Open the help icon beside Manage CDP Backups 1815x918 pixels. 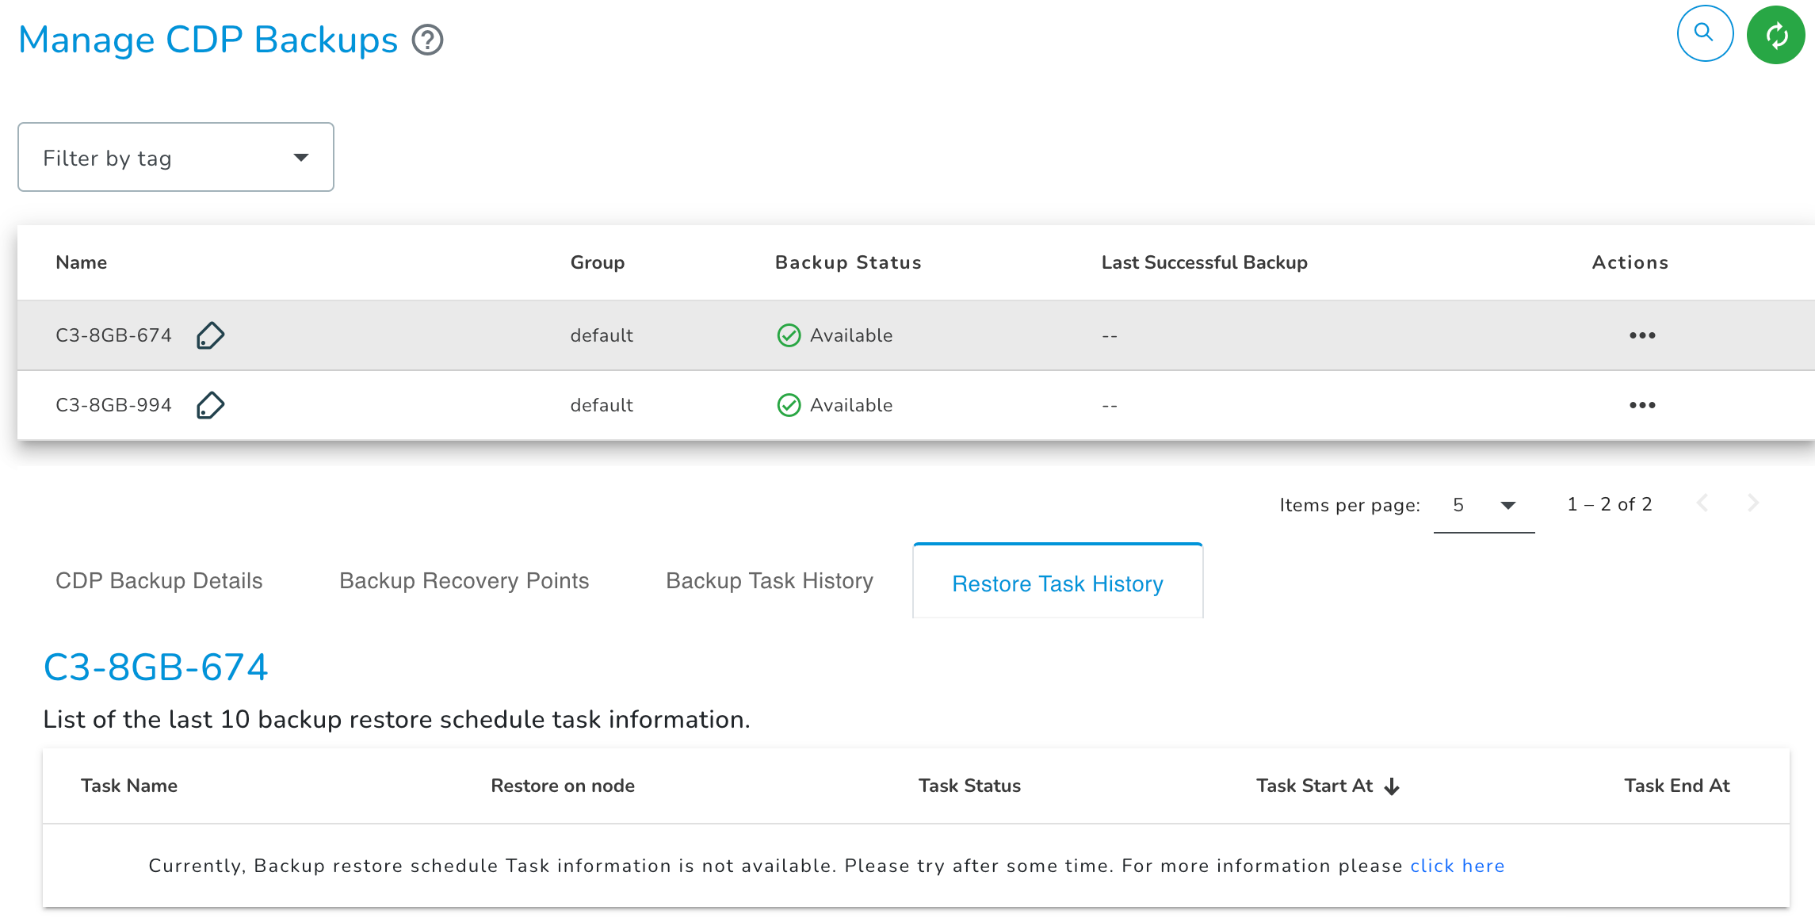[427, 40]
